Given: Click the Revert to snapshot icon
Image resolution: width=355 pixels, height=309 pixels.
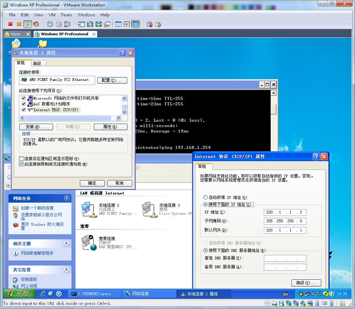Looking at the screenshot, I should click(59, 24).
